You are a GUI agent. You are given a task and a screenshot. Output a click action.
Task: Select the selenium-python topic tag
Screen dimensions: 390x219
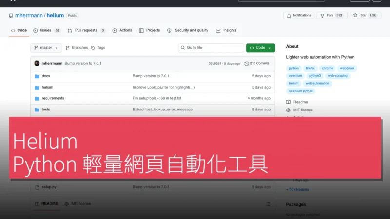301,91
